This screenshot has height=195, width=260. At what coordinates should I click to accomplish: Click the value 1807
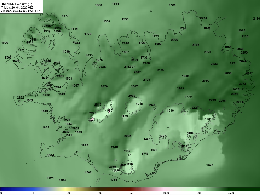click(x=126, y=52)
